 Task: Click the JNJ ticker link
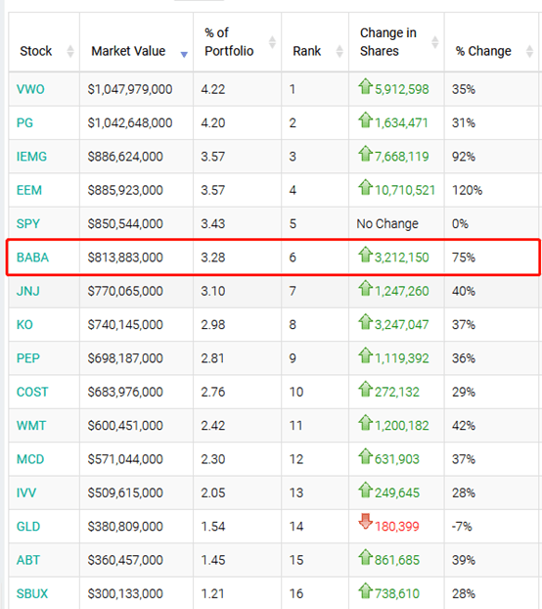(x=28, y=292)
